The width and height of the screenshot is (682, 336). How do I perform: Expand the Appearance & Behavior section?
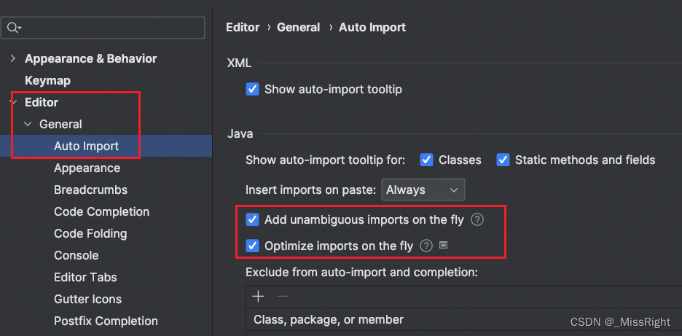12,58
